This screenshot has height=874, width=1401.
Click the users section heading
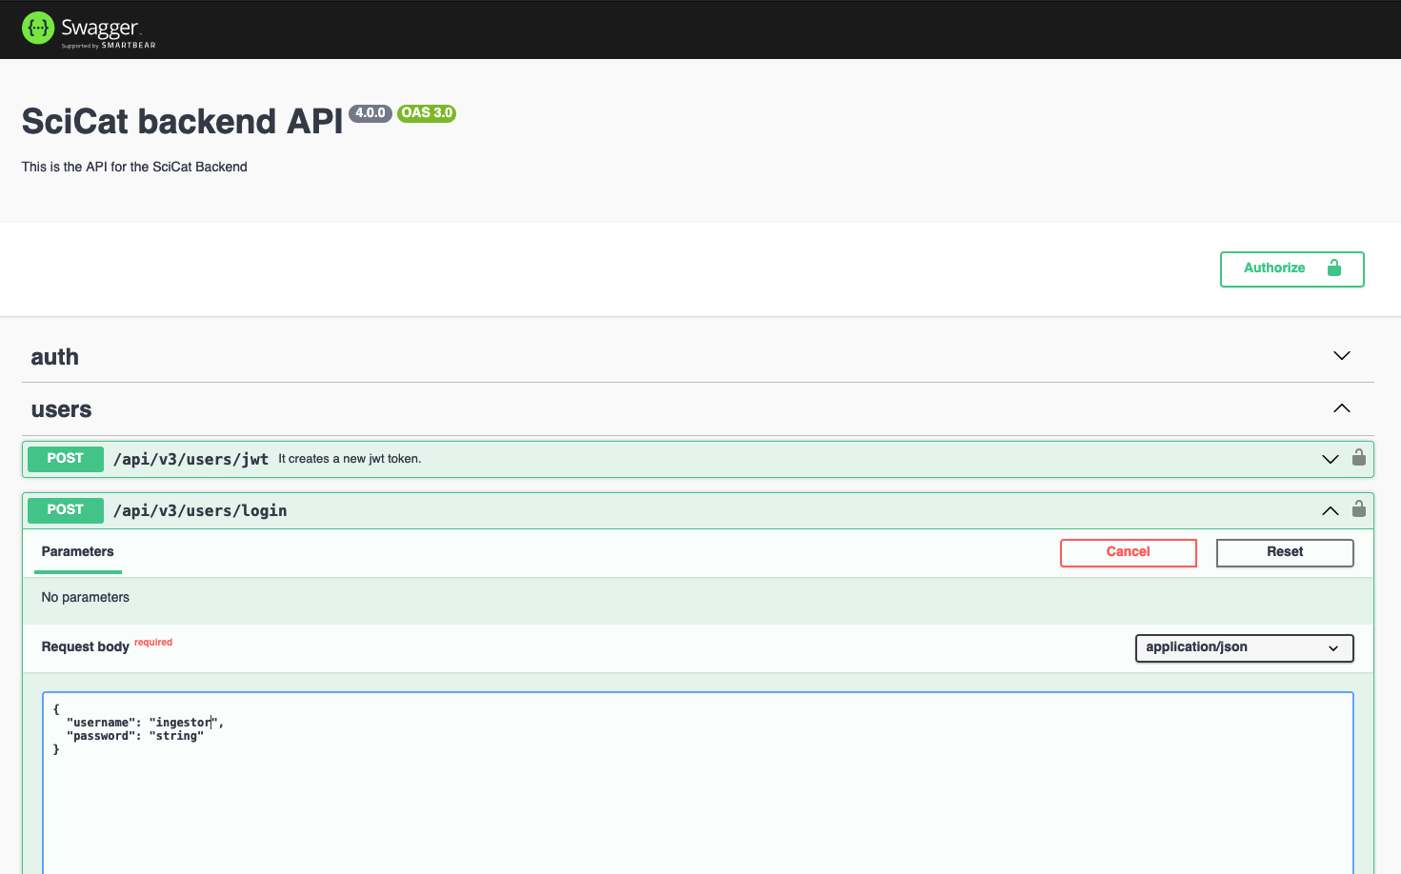coord(61,409)
